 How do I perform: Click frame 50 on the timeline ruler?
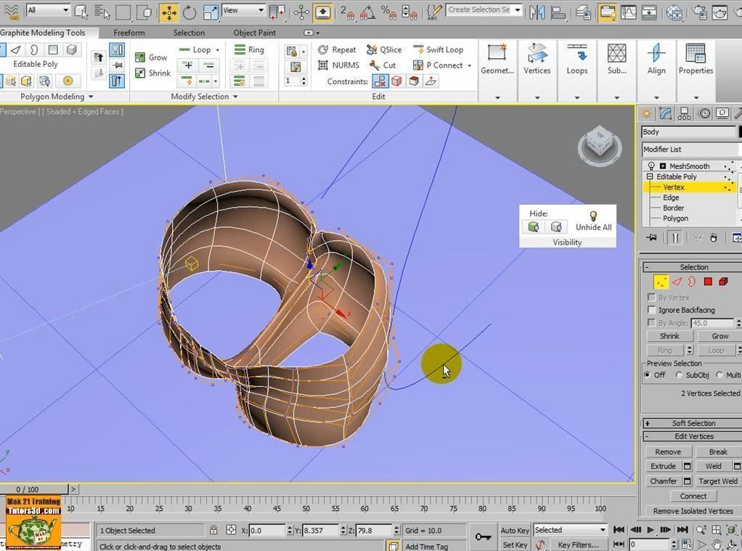tap(306, 508)
